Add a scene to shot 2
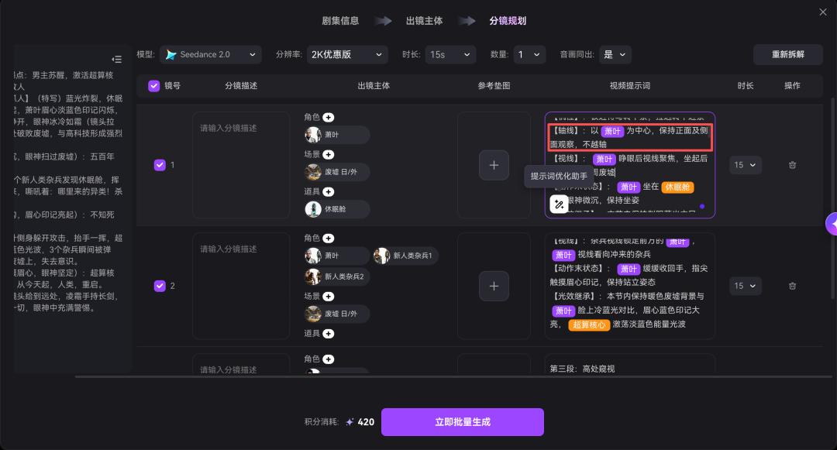The height and width of the screenshot is (450, 837). click(329, 297)
